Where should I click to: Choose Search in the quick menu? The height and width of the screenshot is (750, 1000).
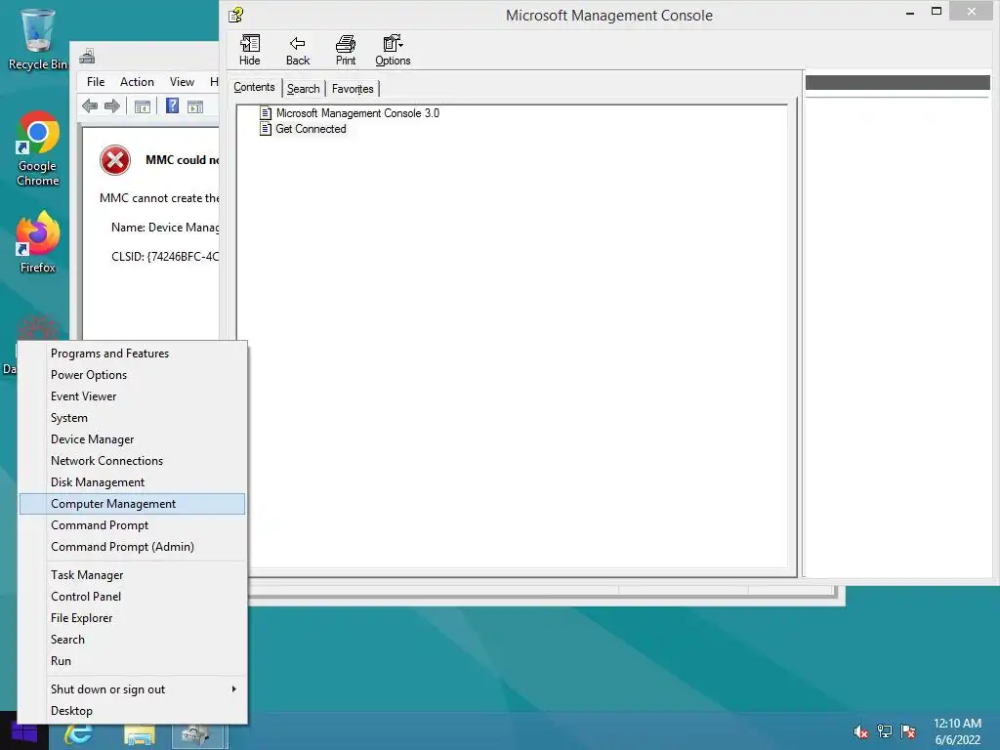pos(132,639)
